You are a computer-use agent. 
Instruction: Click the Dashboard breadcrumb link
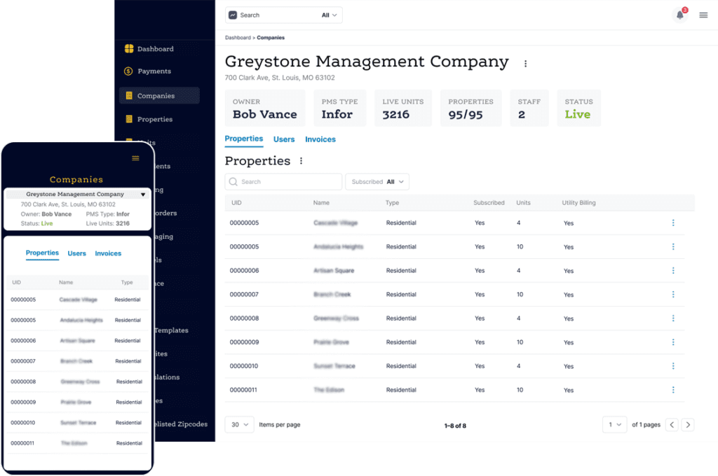238,38
